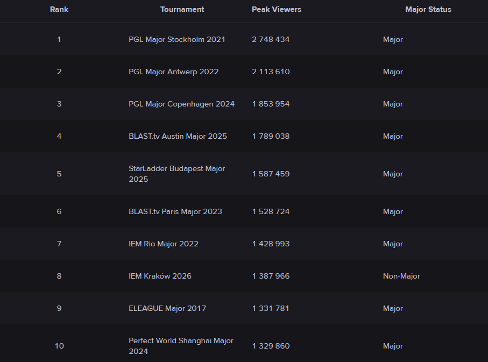Sort by Peak Viewers column header

[277, 9]
